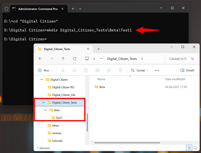
Task: Open new tab in File Explorer
Action: coord(99,49)
